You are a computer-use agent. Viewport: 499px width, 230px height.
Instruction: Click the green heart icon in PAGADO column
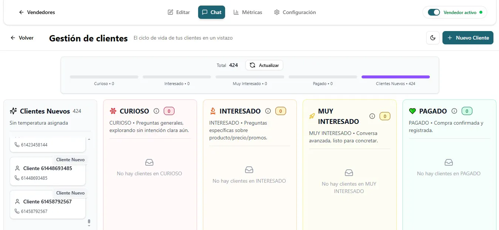[413, 111]
